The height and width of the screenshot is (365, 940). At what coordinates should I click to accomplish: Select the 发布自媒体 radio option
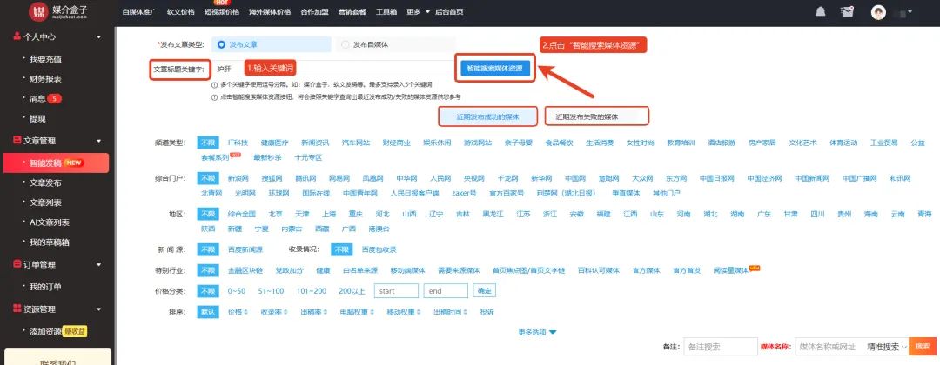pos(346,44)
